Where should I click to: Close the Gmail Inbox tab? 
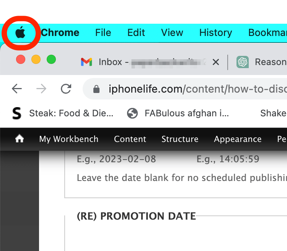216,62
